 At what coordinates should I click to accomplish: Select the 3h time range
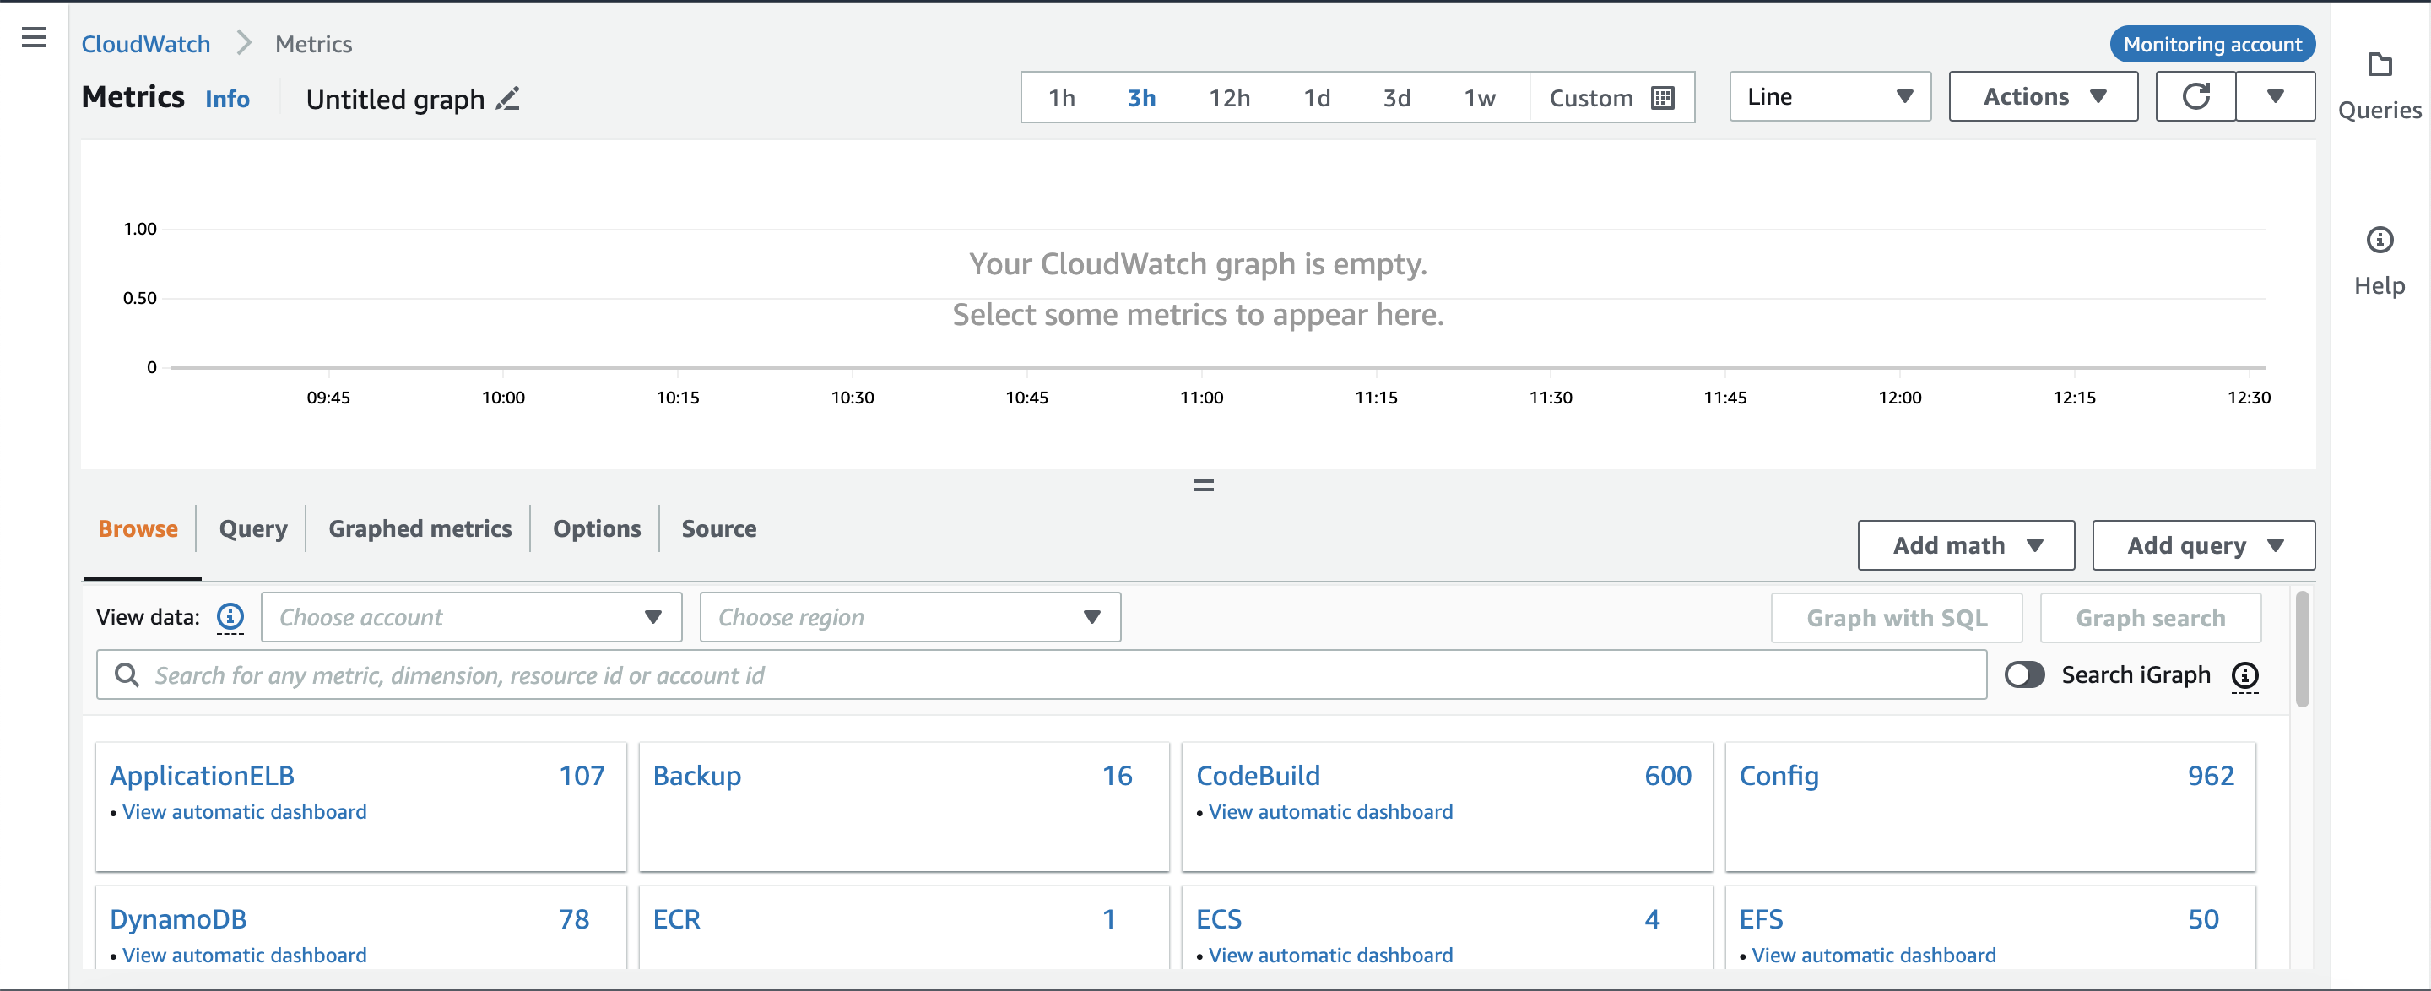(x=1141, y=98)
